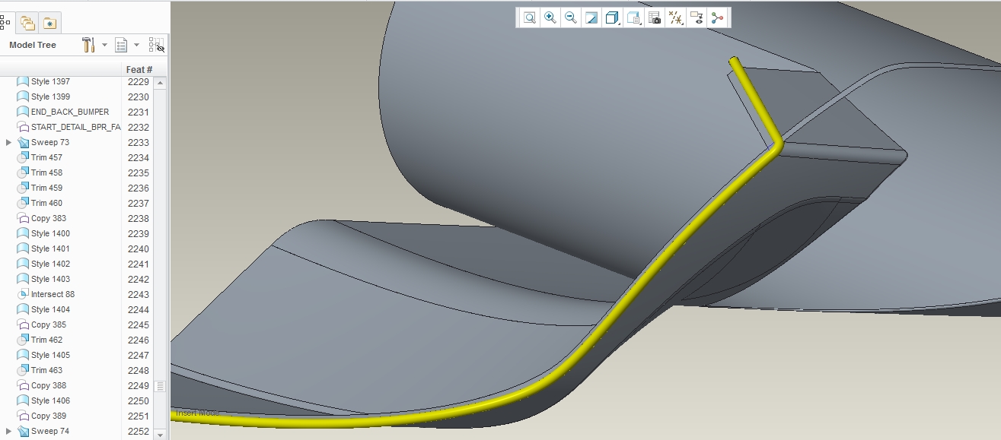Select the Style 1406 feature
The height and width of the screenshot is (440, 1001).
click(50, 400)
